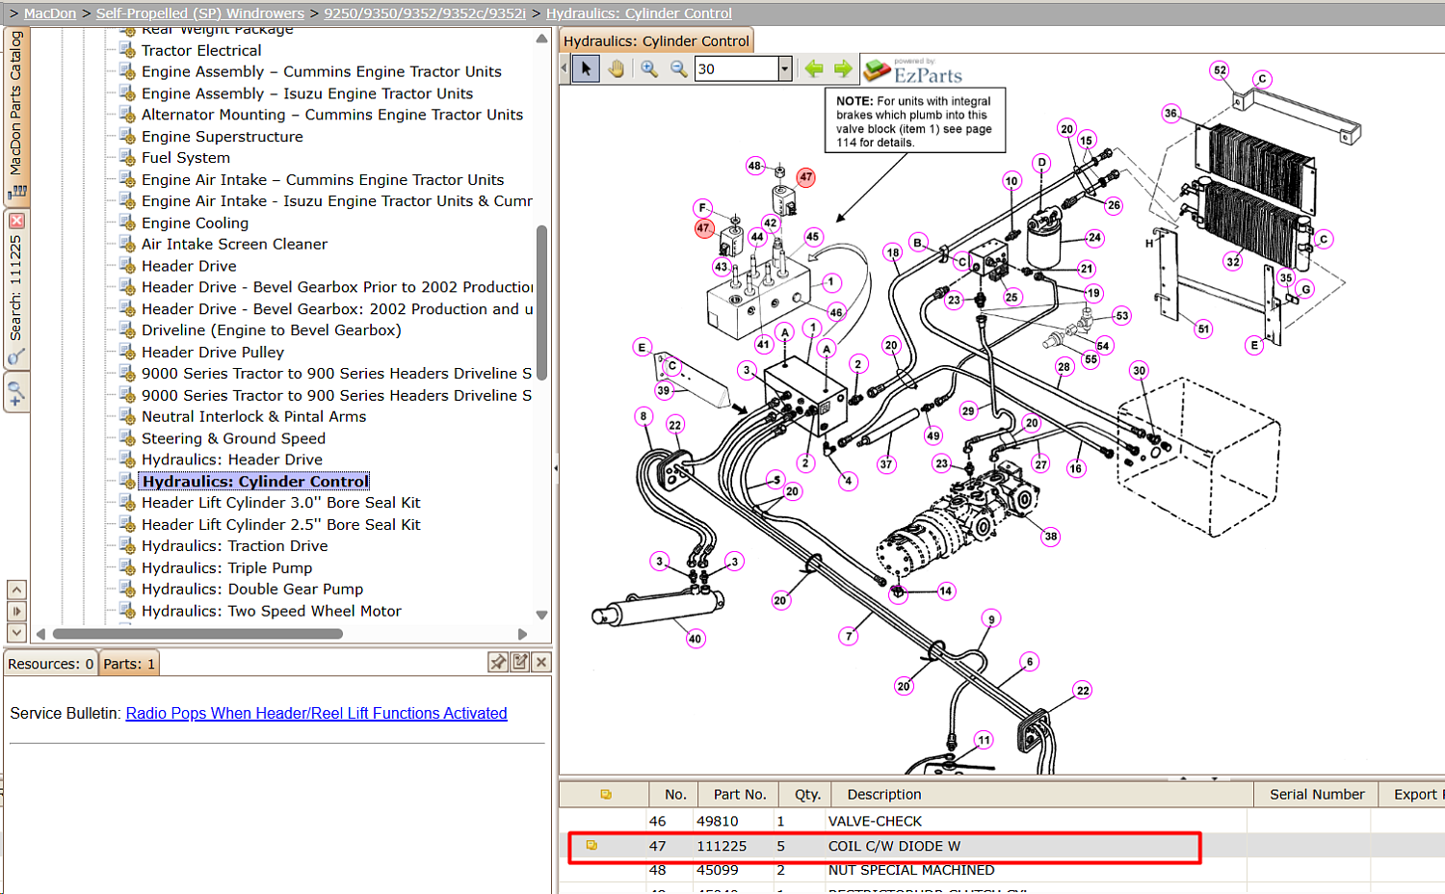Click the Hydraulics: Triple Pump page icon

pyautogui.click(x=127, y=567)
